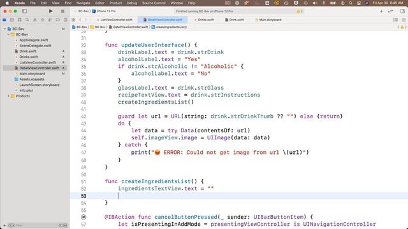Select Main.storyboard in navigator
This screenshot has width=408, height=229.
pyautogui.click(x=32, y=74)
